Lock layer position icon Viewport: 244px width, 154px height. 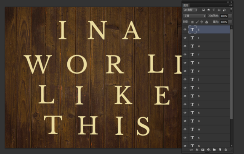(202, 22)
